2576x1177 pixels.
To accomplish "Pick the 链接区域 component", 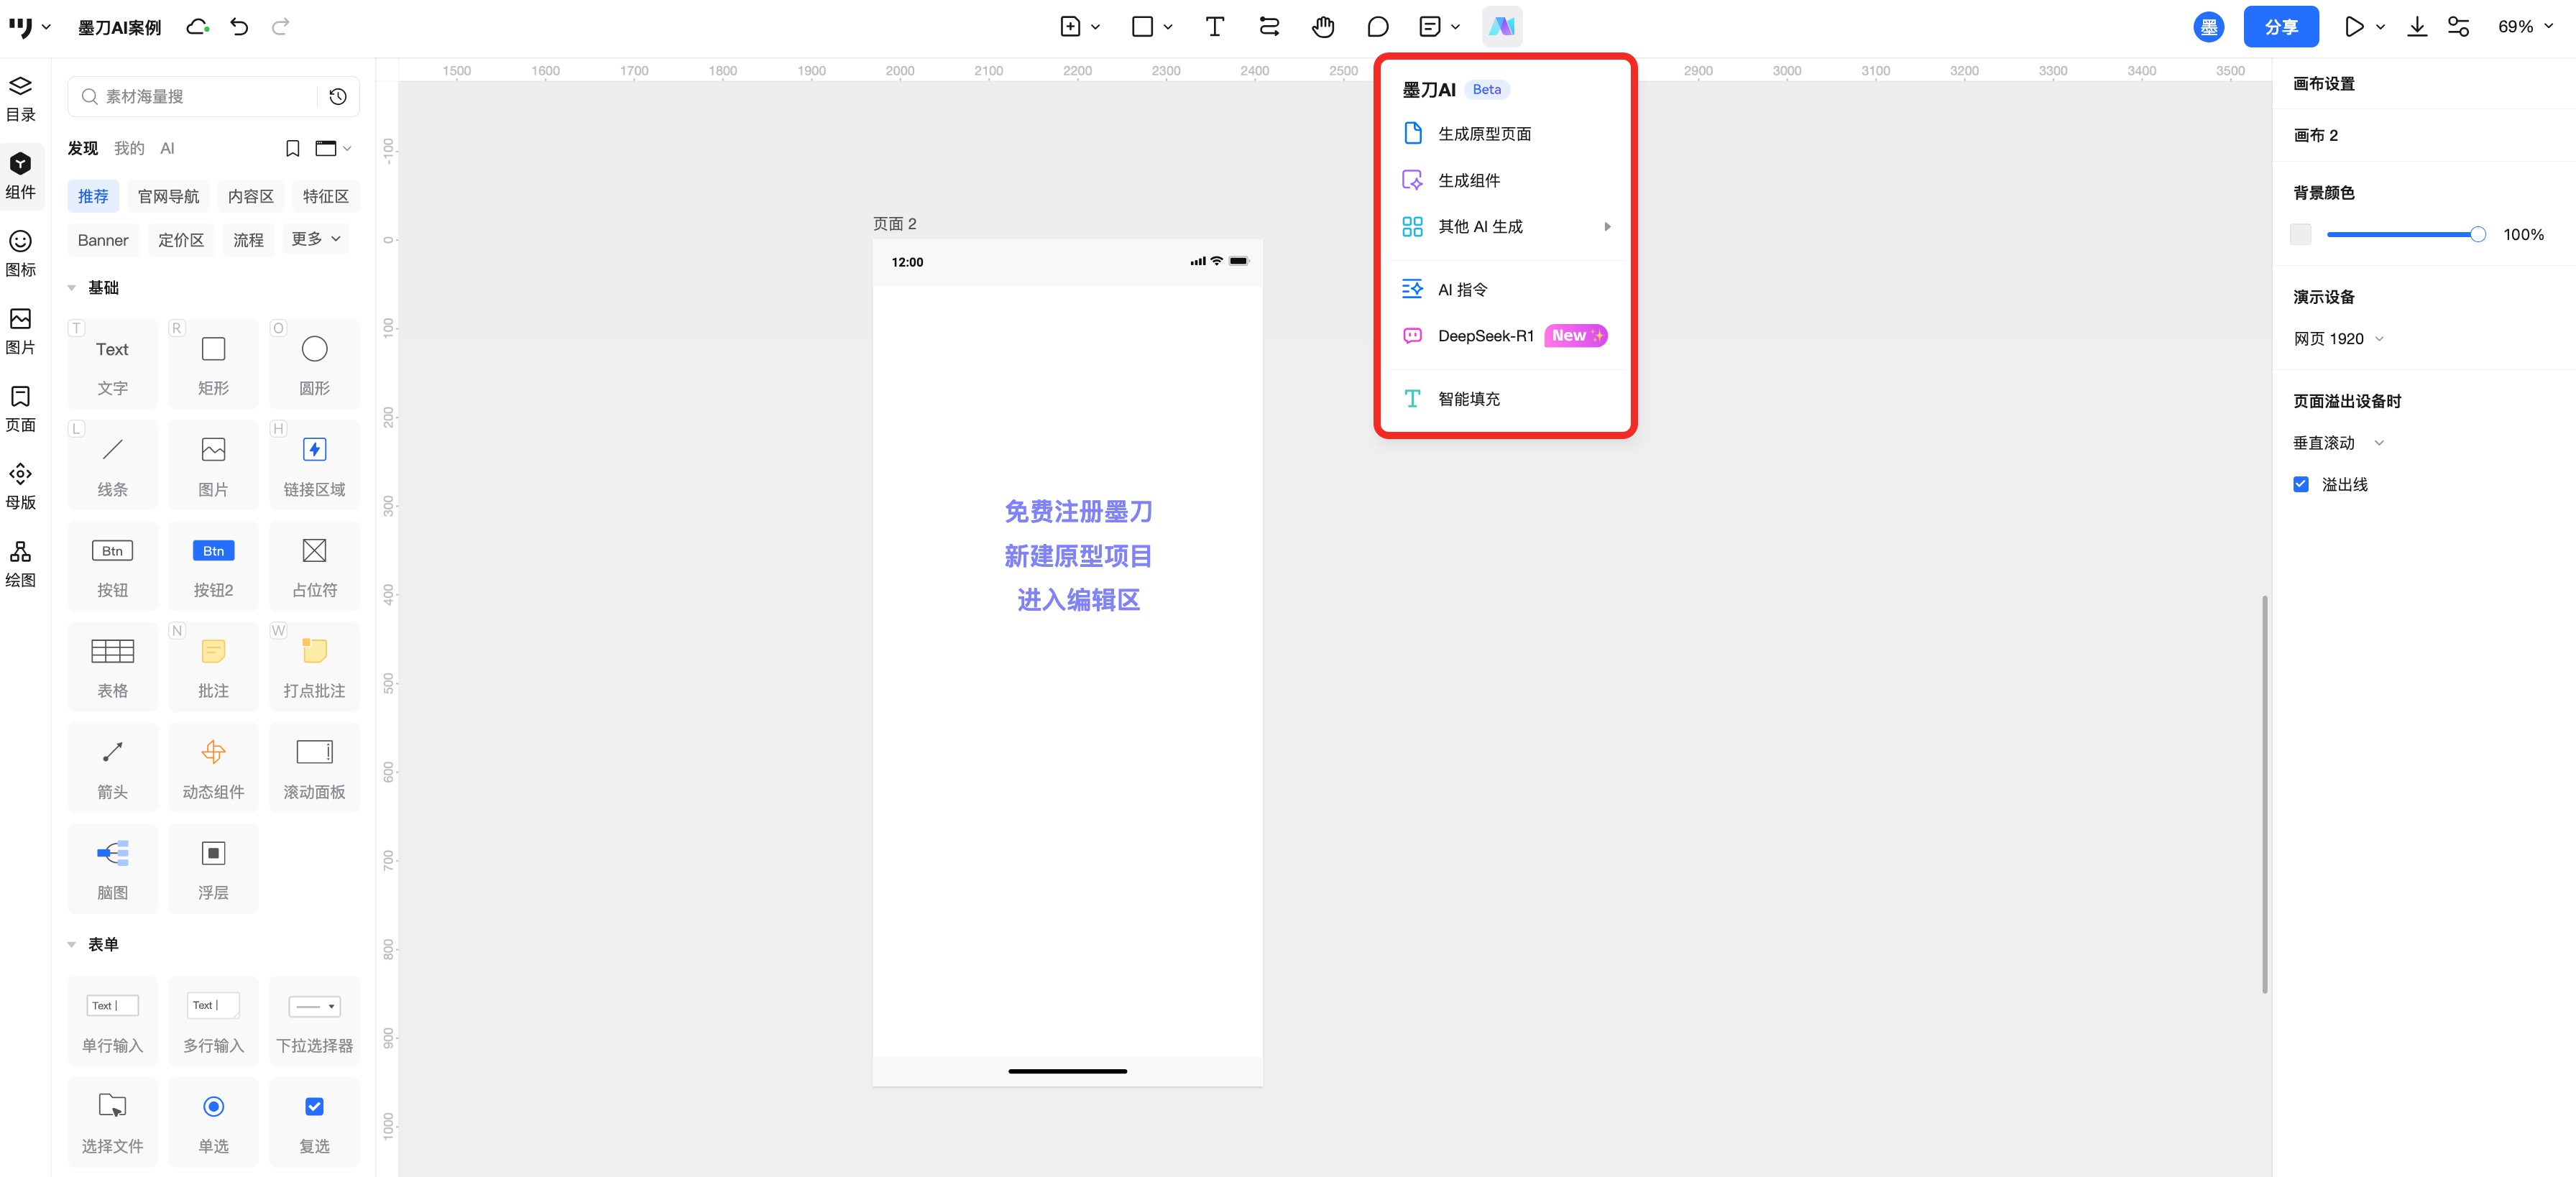I will (x=314, y=465).
